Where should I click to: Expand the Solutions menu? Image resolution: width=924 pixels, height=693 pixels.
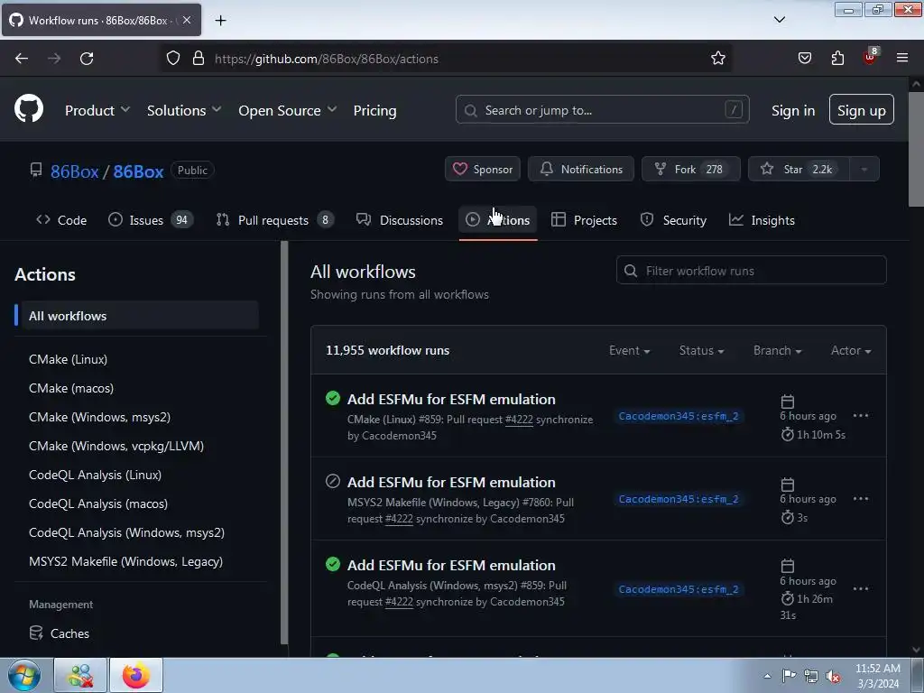pyautogui.click(x=184, y=110)
